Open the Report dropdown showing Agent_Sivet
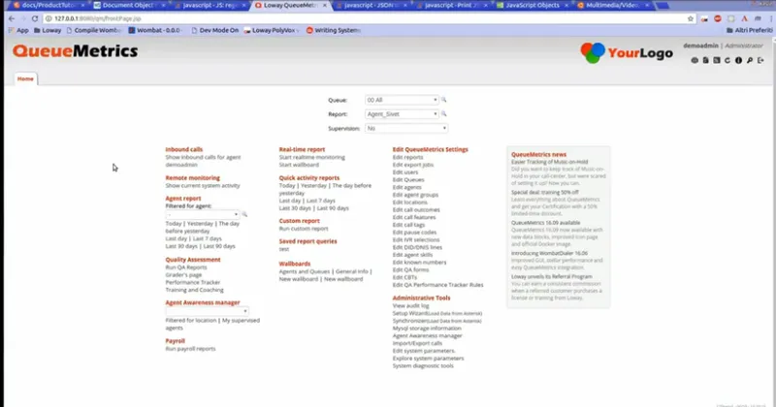 [402, 113]
